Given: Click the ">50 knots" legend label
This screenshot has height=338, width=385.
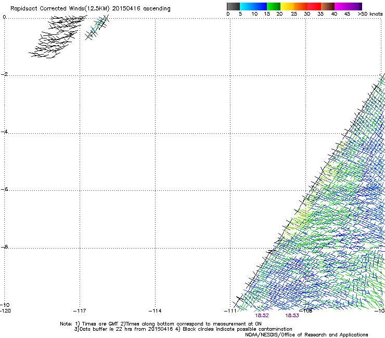Looking at the screenshot, I should coord(370,14).
